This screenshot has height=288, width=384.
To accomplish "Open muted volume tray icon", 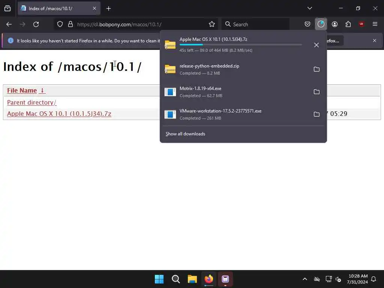I will tap(338, 279).
